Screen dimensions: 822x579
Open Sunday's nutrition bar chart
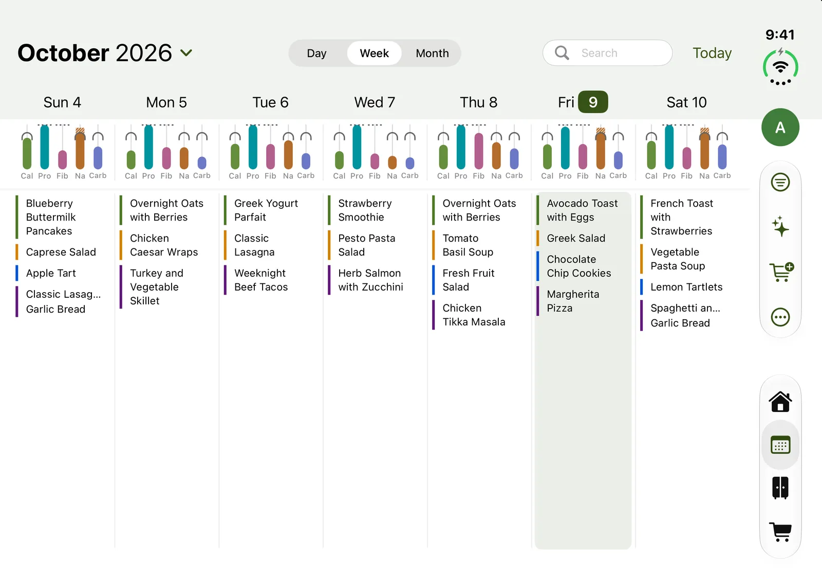point(63,152)
